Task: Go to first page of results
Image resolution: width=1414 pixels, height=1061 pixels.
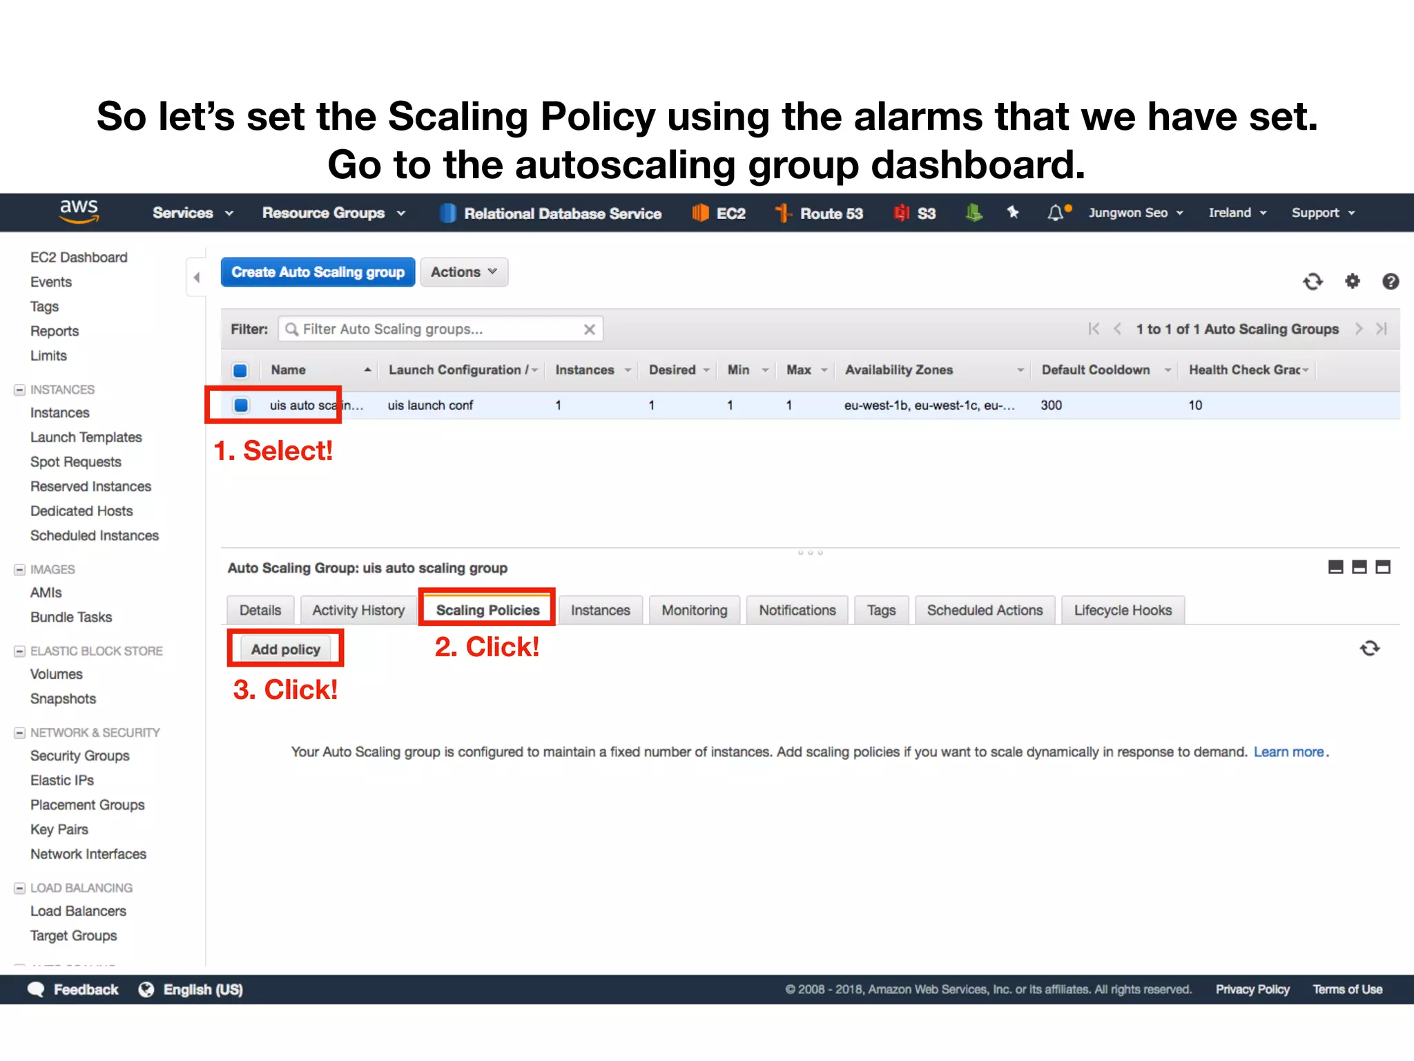Action: (1094, 329)
